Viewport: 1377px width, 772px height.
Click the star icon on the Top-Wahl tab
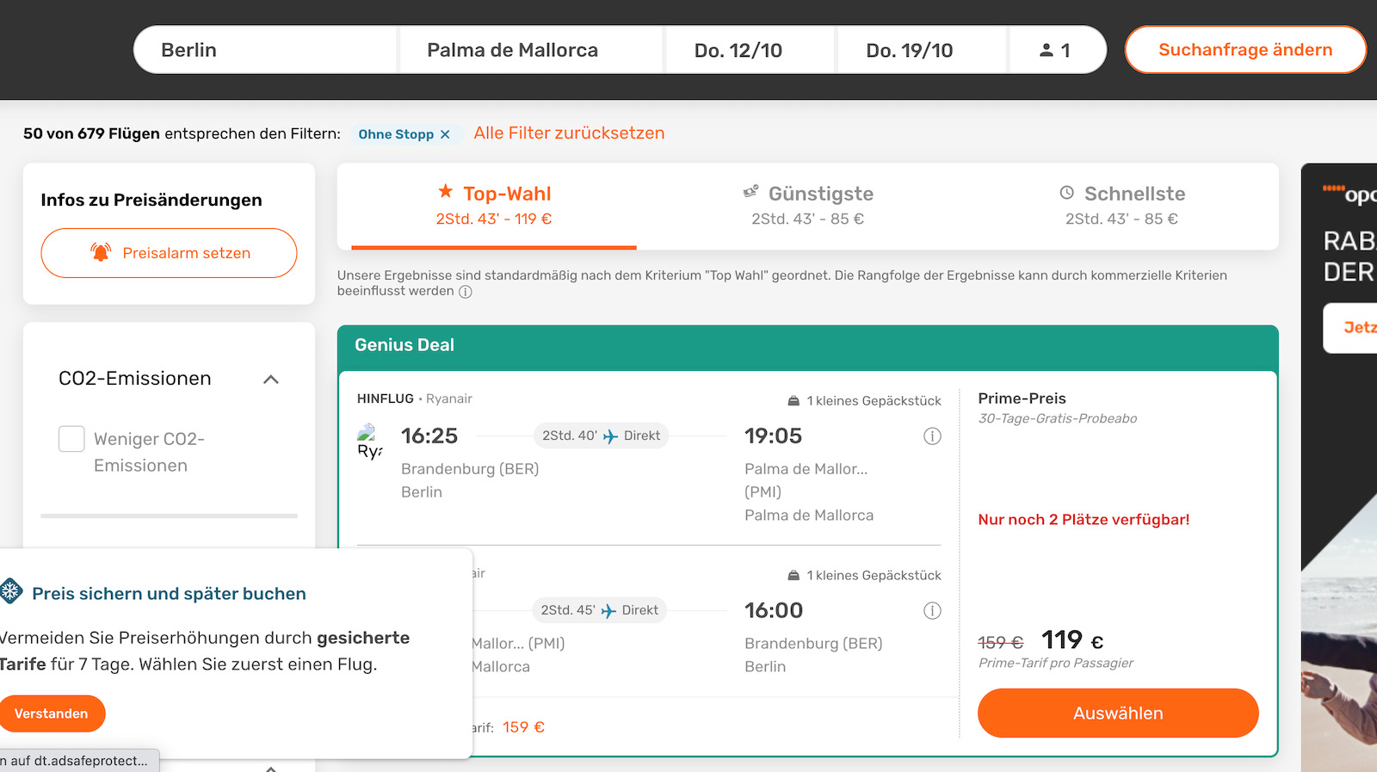coord(445,193)
